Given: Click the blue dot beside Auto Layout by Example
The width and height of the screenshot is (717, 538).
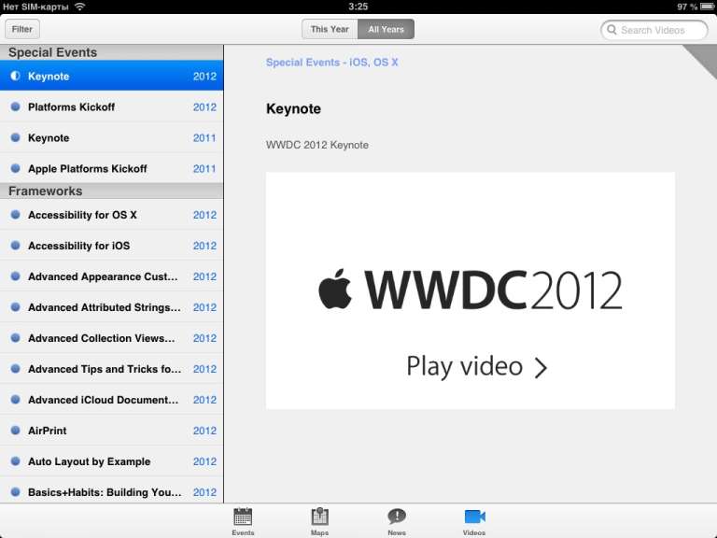Looking at the screenshot, I should 15,461.
